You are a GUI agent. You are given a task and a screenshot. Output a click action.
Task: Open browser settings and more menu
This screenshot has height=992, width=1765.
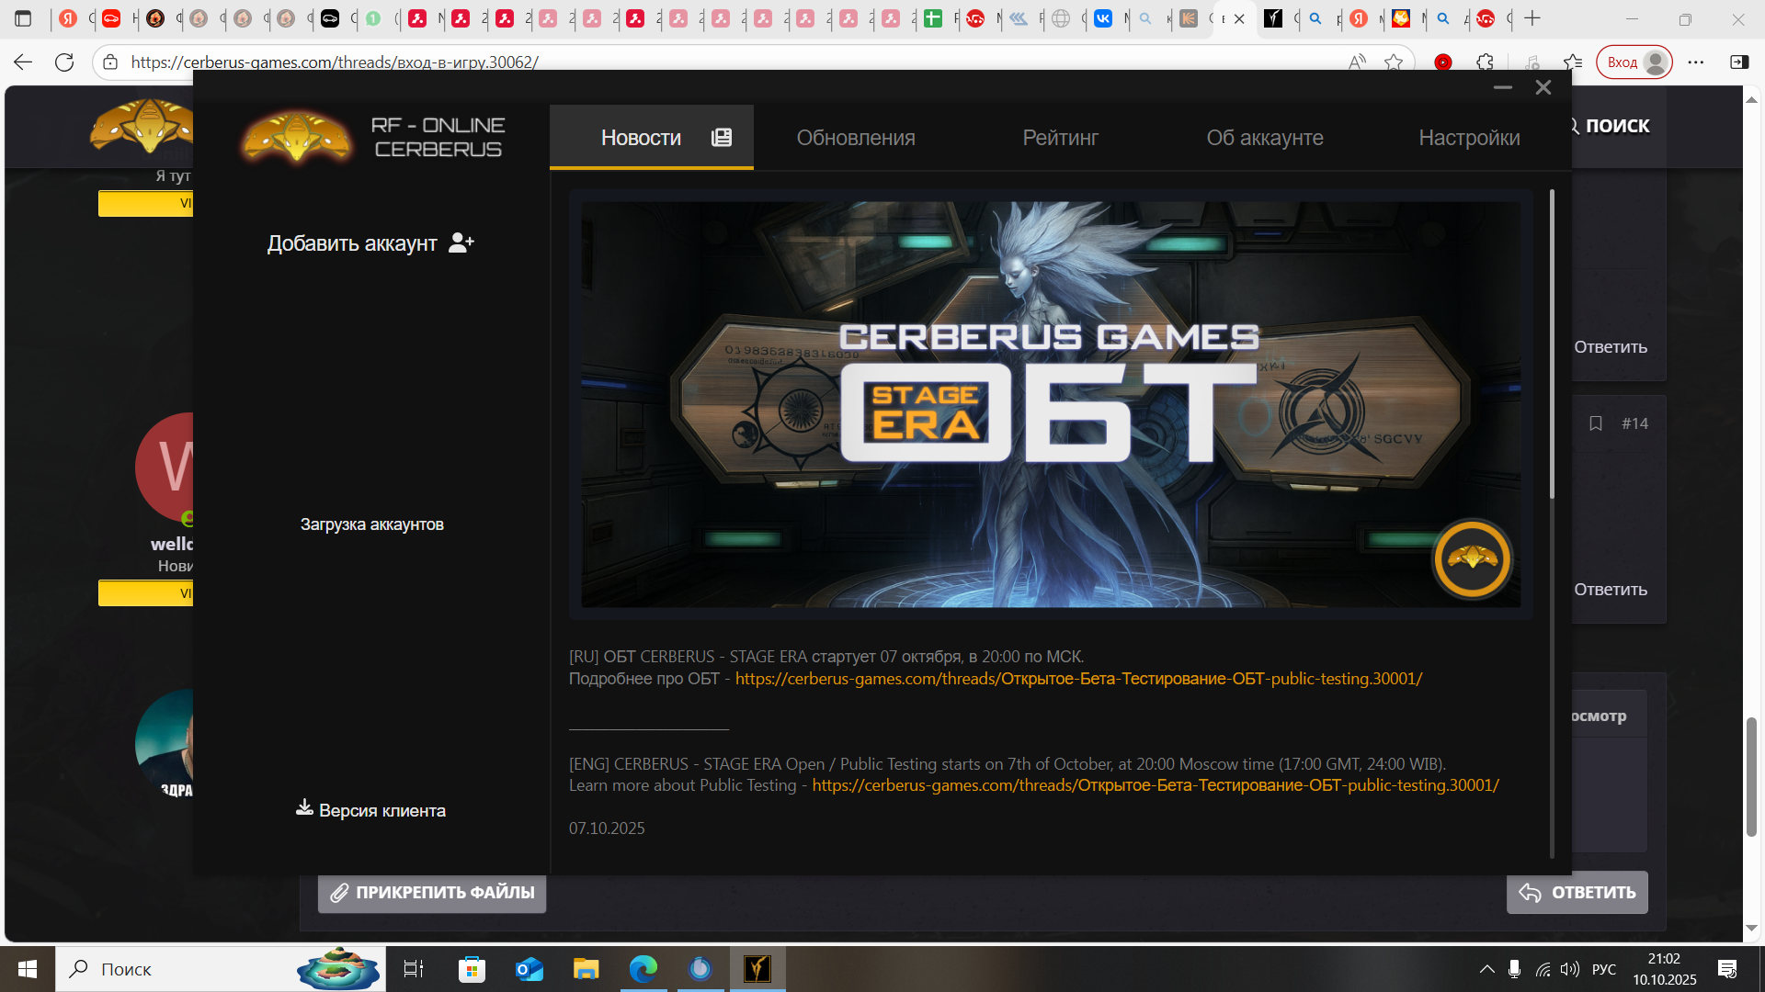[x=1696, y=62]
